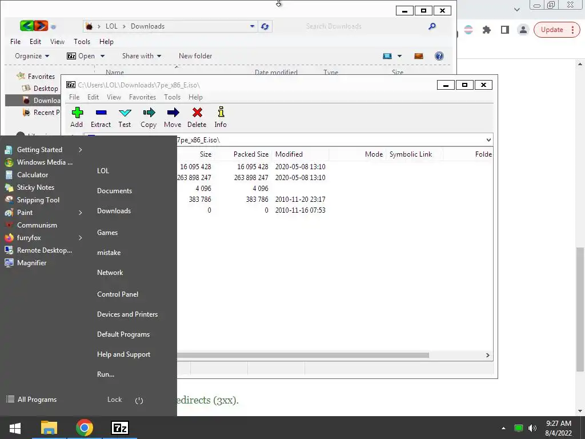The image size is (585, 439).
Task: Open the 7-Zip Tools menu
Action: (x=173, y=97)
